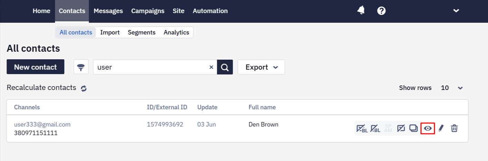Open the Export dropdown
This screenshot has width=488, height=161.
pyautogui.click(x=261, y=67)
